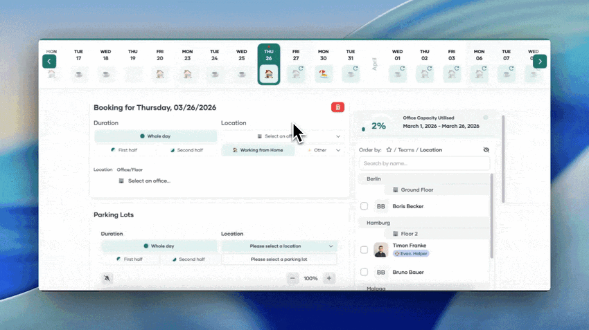Tick the checkbox beside Timon Franke
This screenshot has width=589, height=330.
click(364, 250)
